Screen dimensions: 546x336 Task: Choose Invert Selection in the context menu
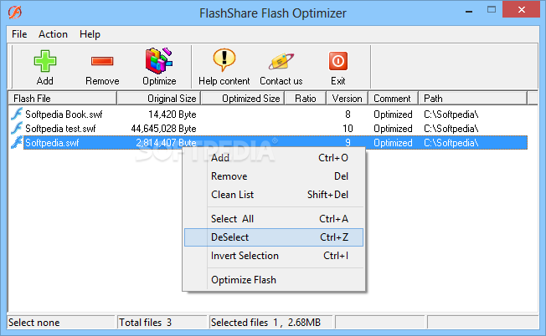pyautogui.click(x=274, y=256)
